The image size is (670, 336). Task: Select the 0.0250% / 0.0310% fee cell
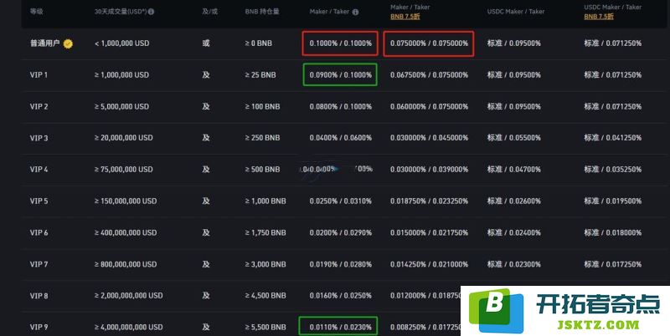click(x=341, y=201)
